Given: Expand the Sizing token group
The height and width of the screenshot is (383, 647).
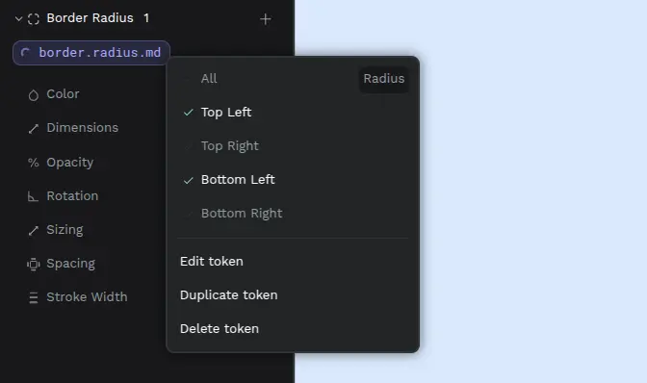Looking at the screenshot, I should (65, 230).
